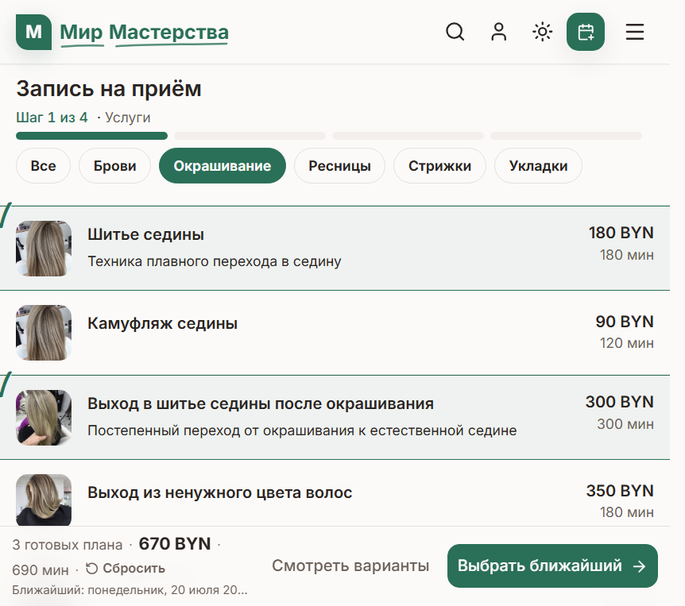Click the green calendar booking icon
This screenshot has width=685, height=606.
[586, 32]
